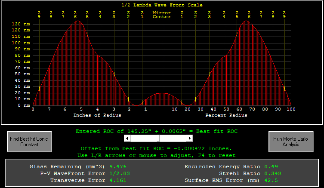The height and width of the screenshot is (188, 324).
Task: Click the 'Percent Radius' axis label
Action: pos(226,115)
